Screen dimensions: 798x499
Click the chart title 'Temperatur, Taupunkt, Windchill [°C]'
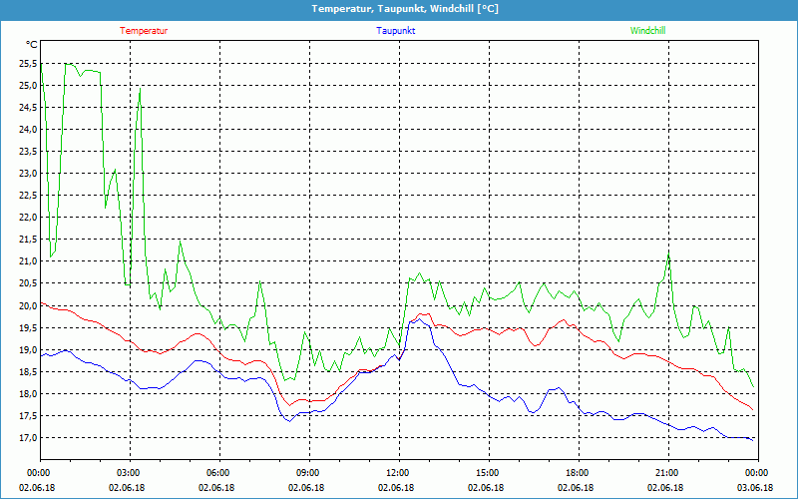point(405,9)
